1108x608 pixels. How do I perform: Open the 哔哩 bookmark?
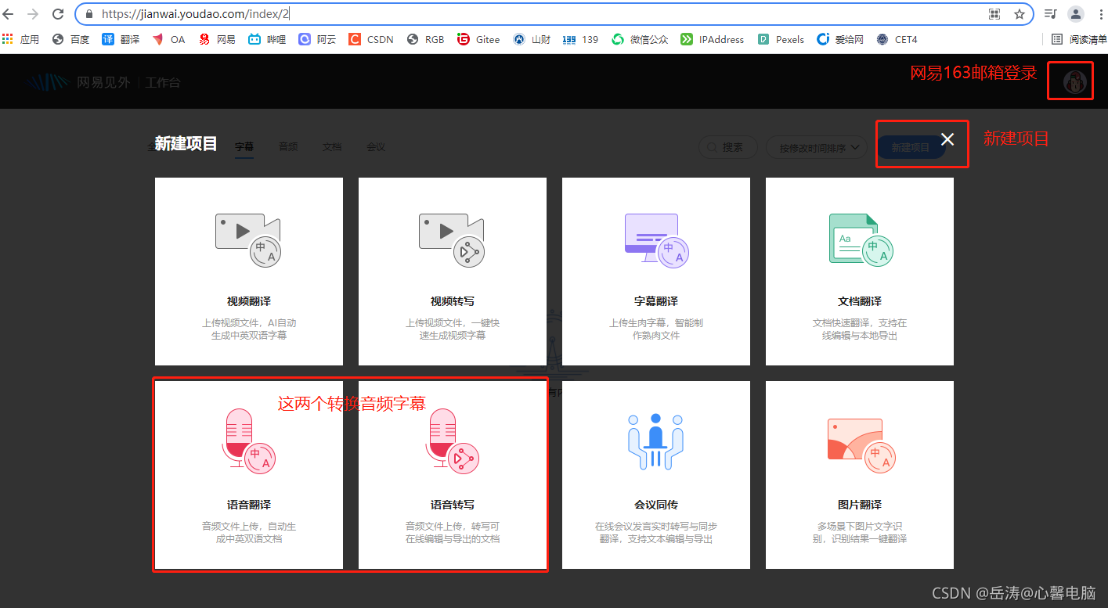[267, 39]
